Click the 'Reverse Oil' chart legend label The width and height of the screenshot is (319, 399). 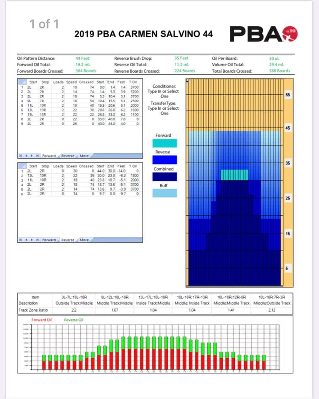pyautogui.click(x=74, y=320)
